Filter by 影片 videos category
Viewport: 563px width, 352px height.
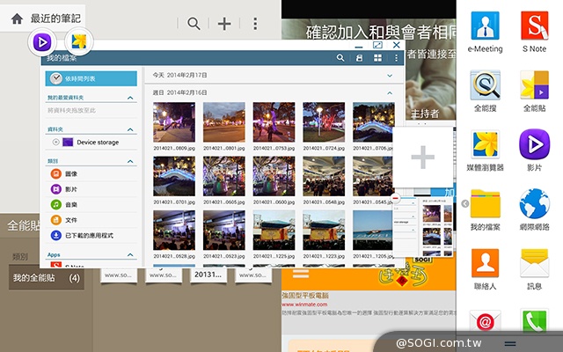pos(91,189)
